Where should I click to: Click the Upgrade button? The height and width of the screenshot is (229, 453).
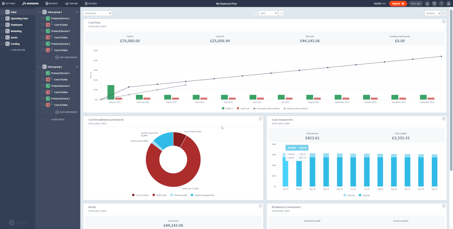[398, 3]
